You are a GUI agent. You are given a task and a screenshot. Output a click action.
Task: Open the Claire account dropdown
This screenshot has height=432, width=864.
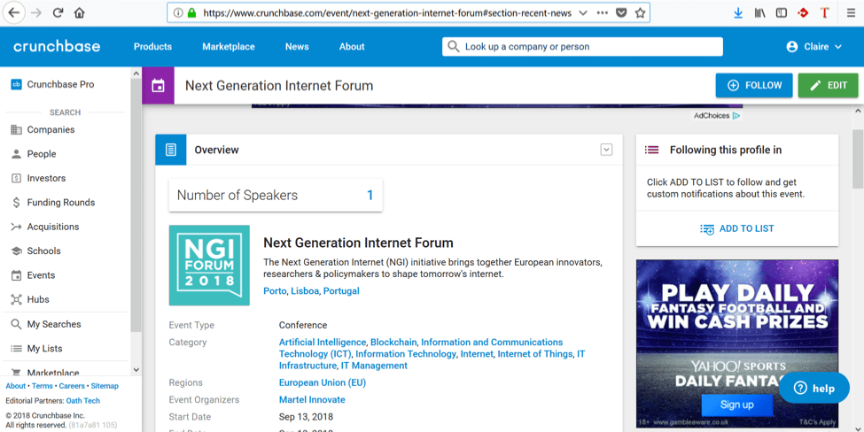[814, 47]
